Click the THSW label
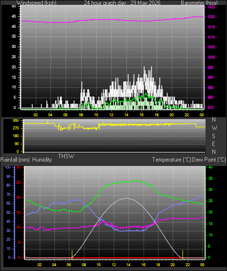Viewport: 227px width, 271px height. point(66,156)
